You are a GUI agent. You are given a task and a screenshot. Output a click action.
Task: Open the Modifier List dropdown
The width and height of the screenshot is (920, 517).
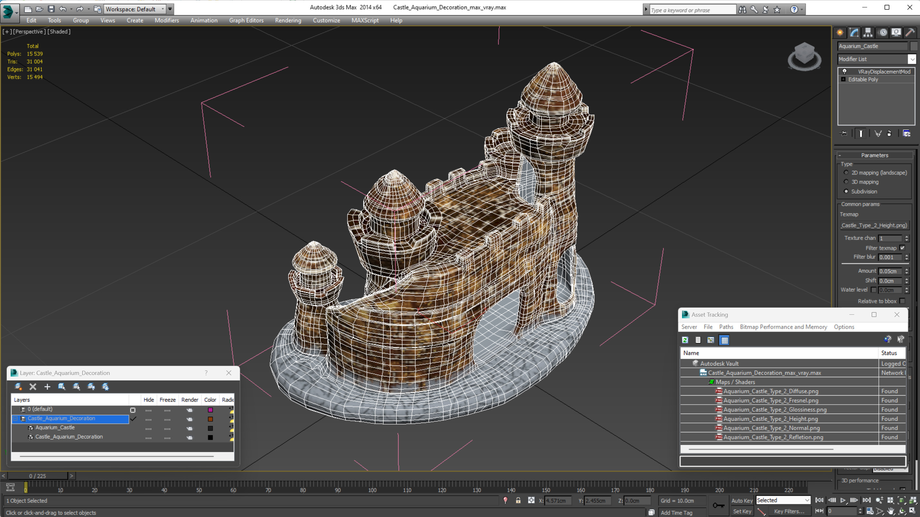click(912, 59)
